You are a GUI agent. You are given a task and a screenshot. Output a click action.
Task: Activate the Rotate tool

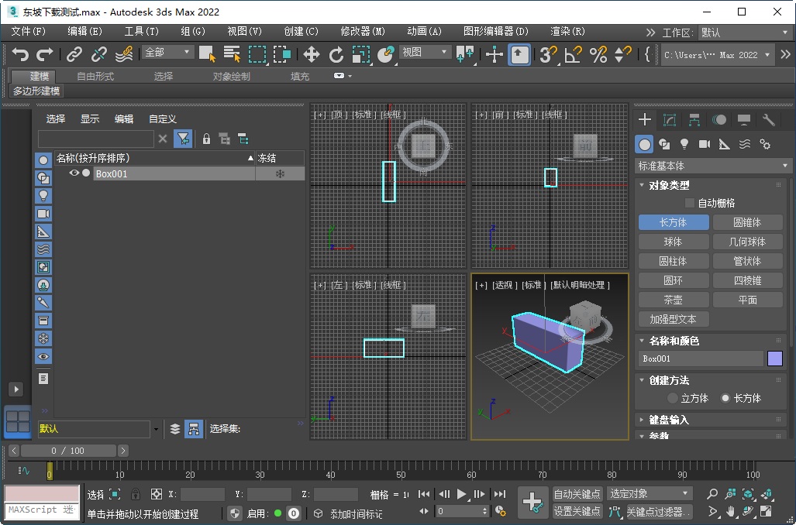338,54
